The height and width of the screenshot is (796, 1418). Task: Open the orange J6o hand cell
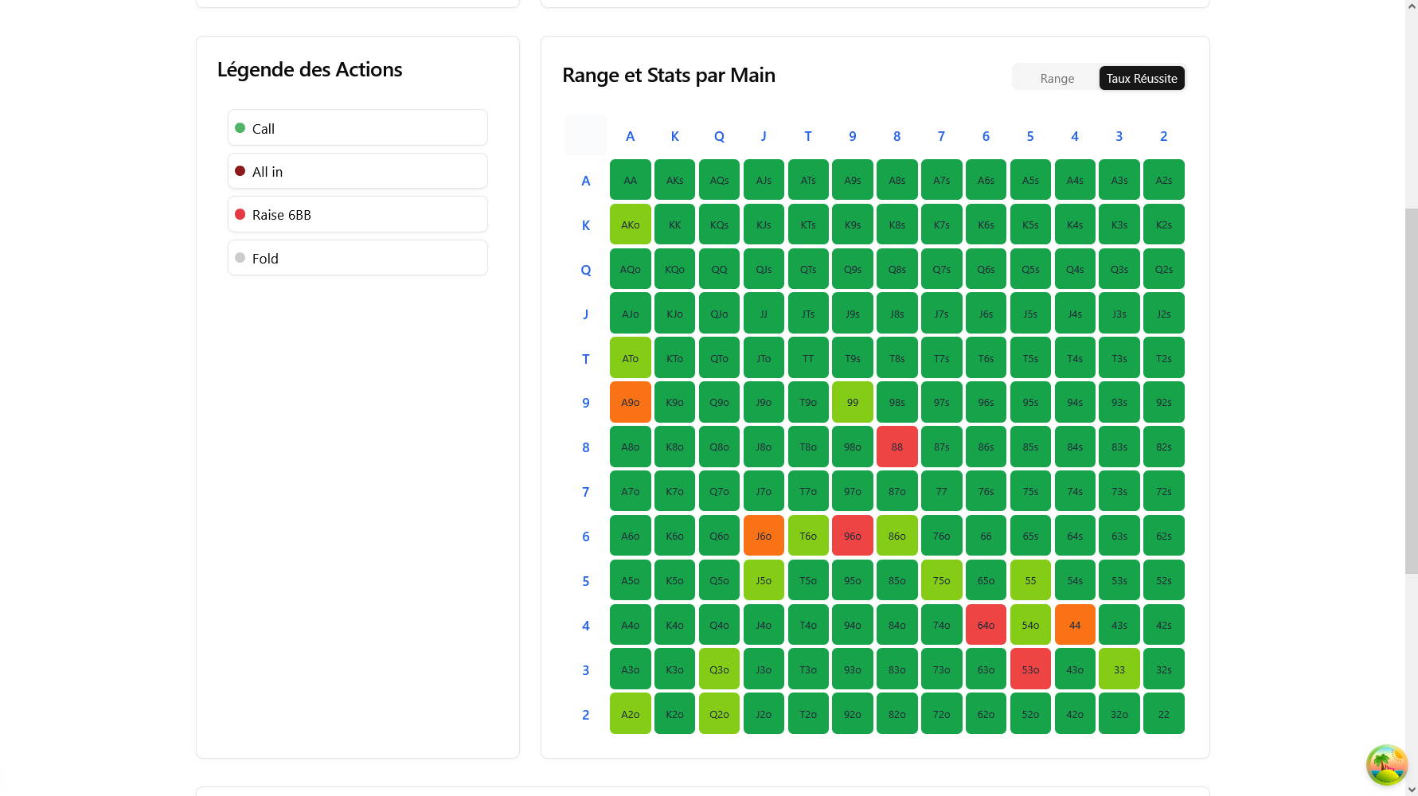[764, 537]
